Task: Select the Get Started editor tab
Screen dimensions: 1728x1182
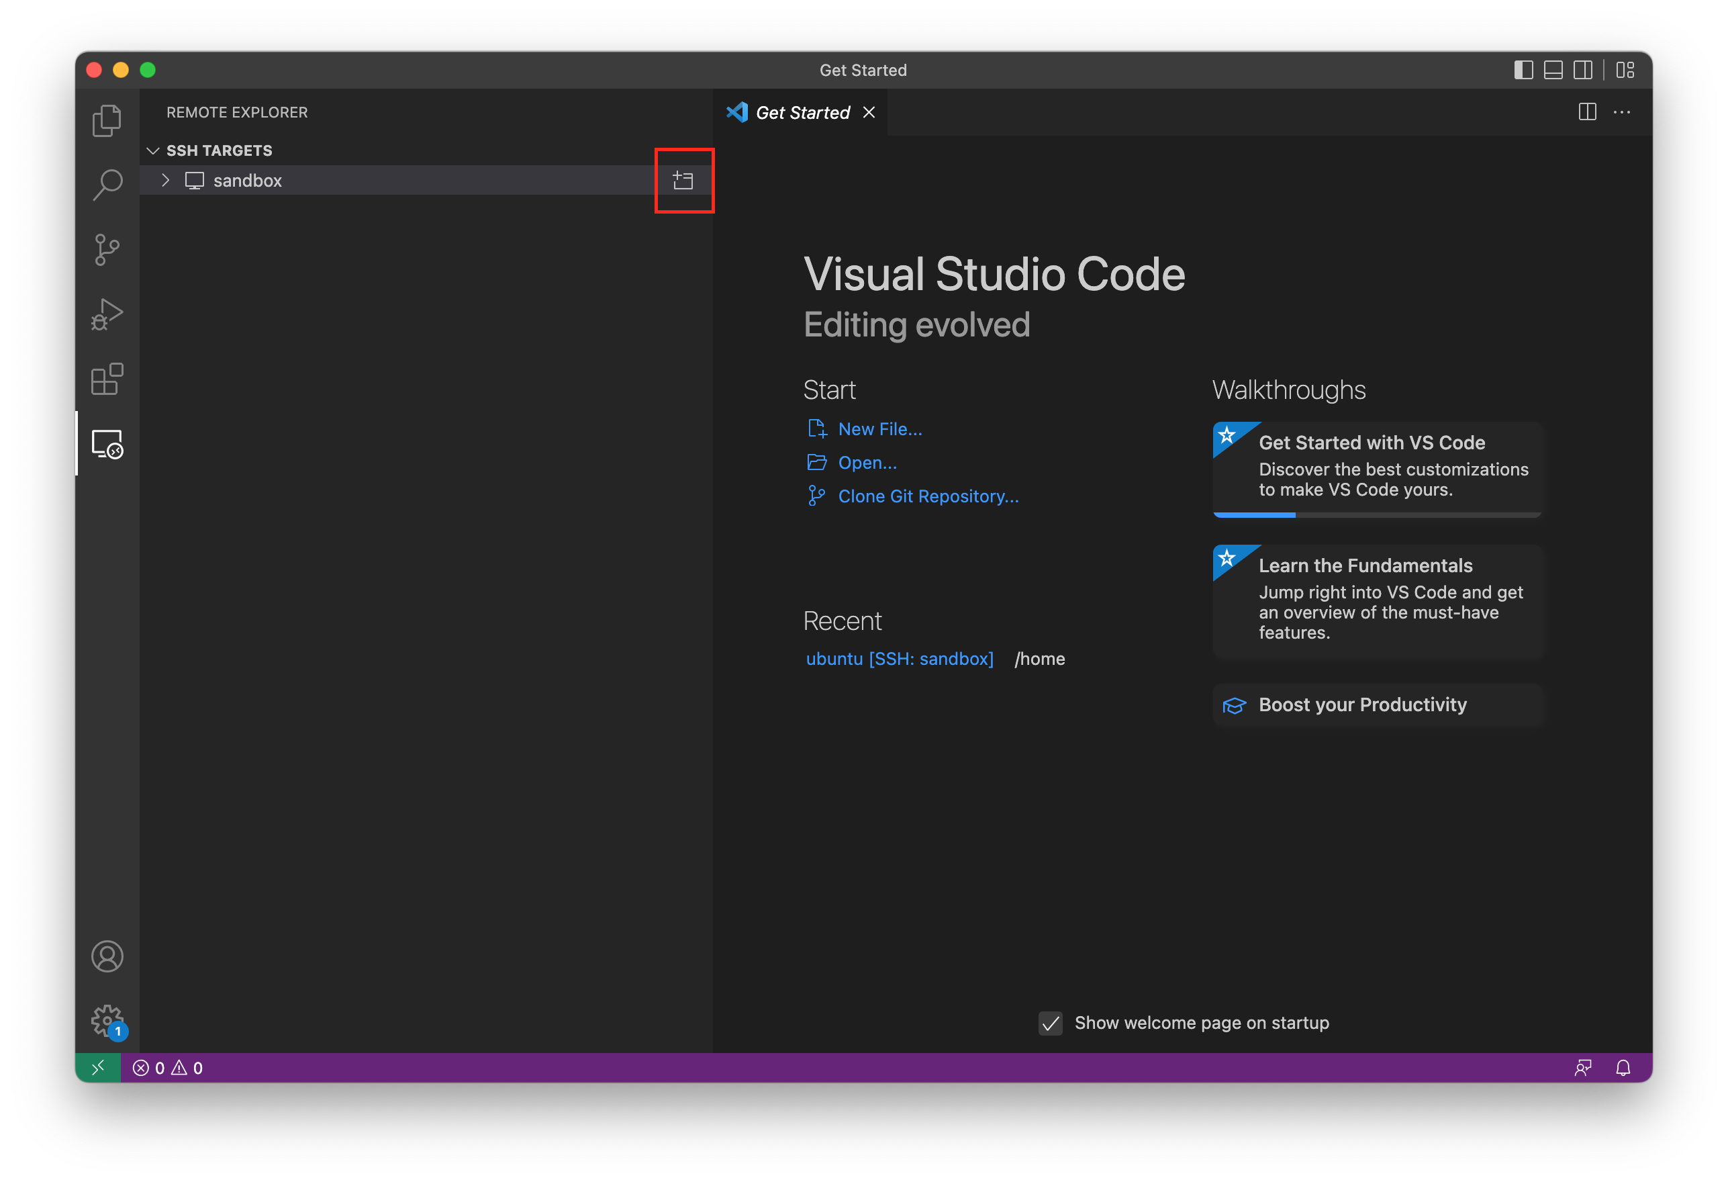Action: tap(800, 111)
